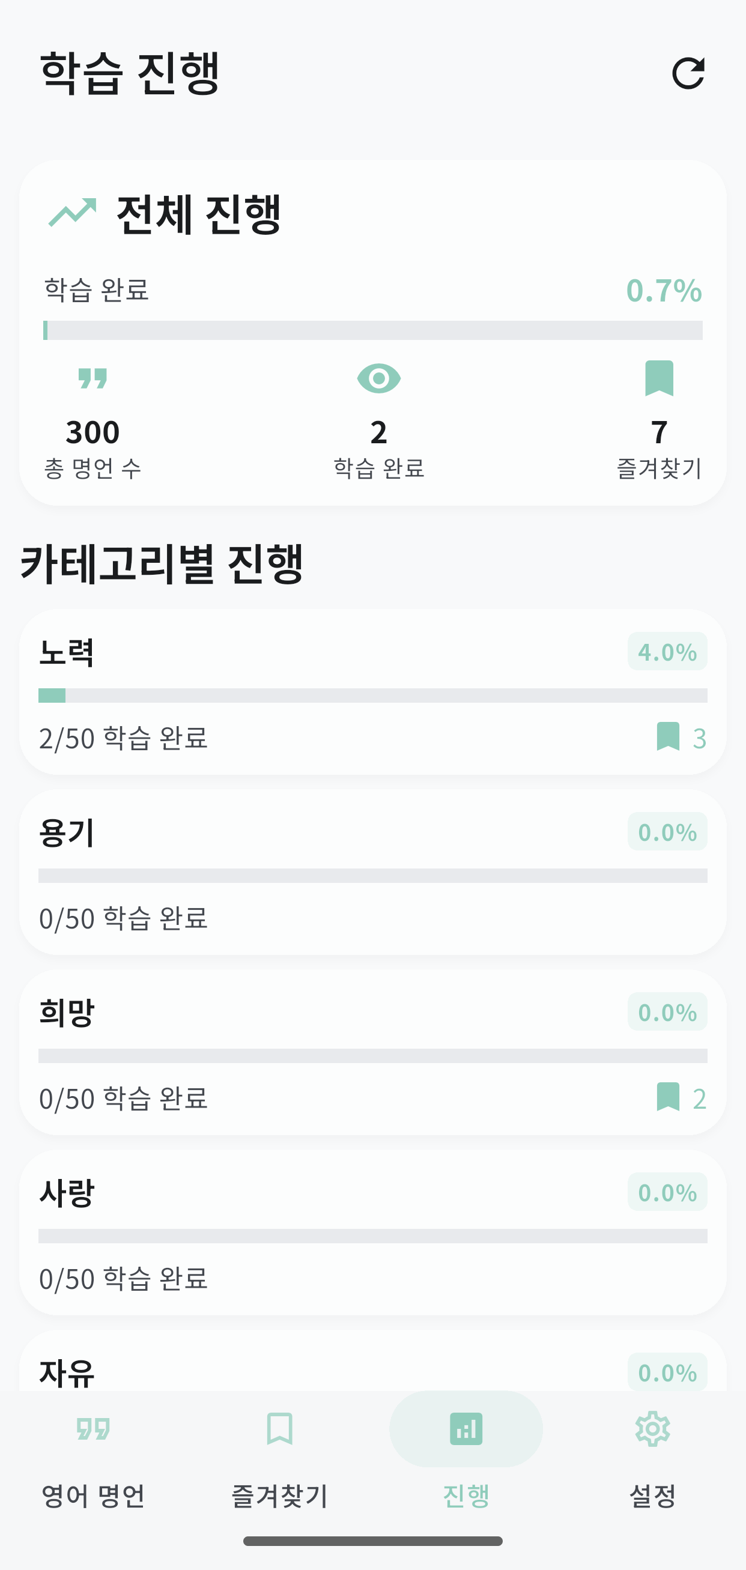The width and height of the screenshot is (746, 1570).
Task: Open the 사랑 category card
Action: coord(373,1232)
